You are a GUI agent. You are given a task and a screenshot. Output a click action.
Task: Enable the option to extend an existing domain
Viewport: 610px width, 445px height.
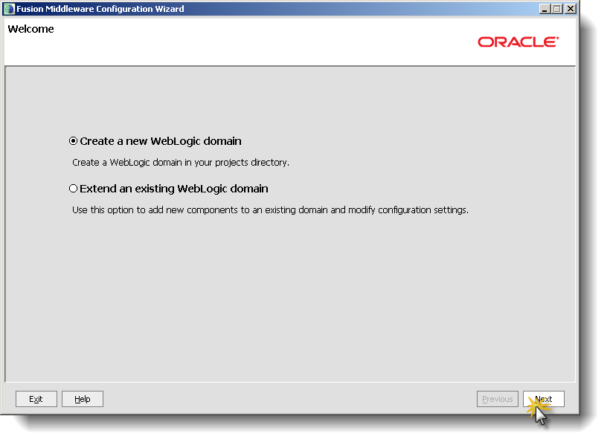point(73,188)
